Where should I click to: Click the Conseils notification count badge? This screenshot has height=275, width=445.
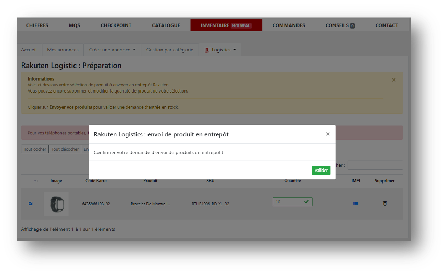(352, 25)
